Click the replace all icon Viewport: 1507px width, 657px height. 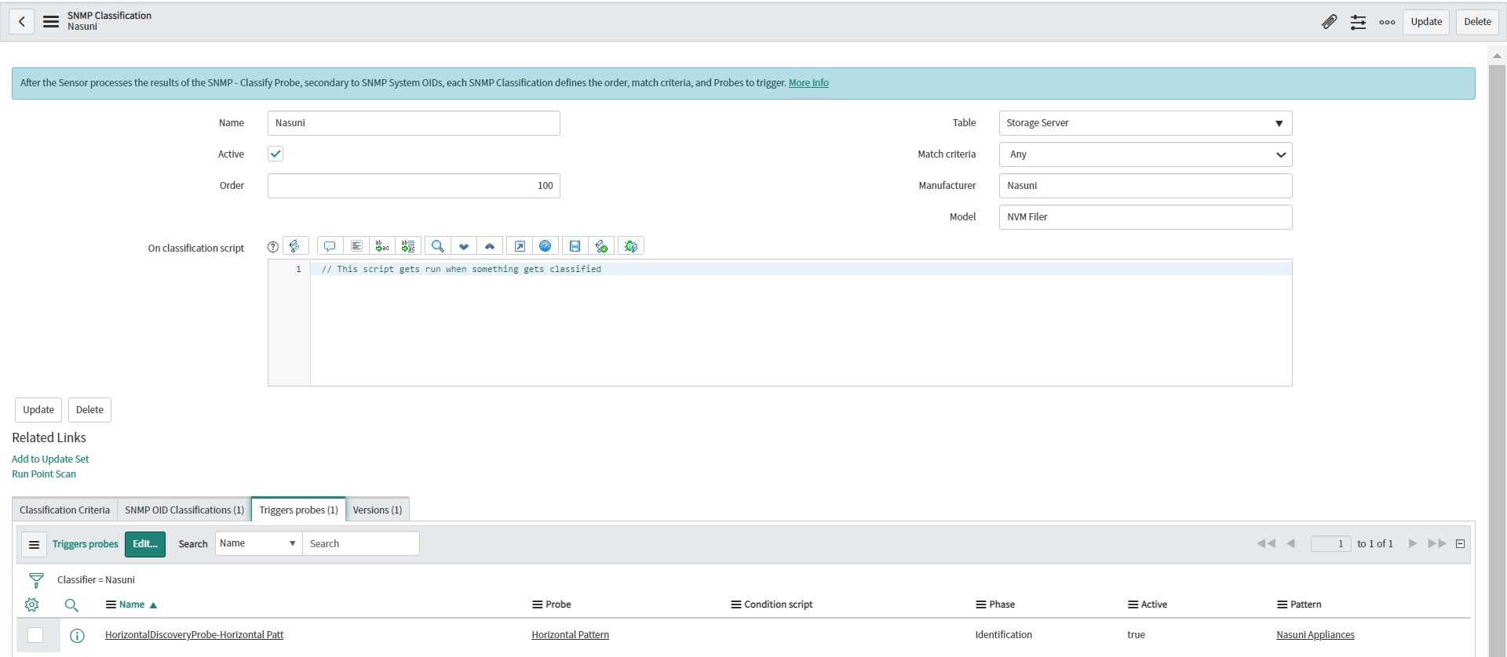(408, 246)
